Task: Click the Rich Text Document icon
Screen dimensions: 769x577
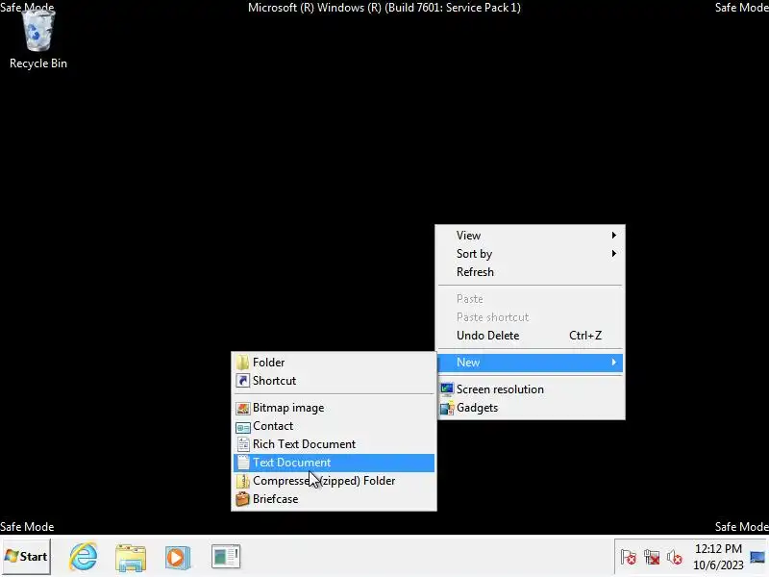Action: click(x=243, y=444)
